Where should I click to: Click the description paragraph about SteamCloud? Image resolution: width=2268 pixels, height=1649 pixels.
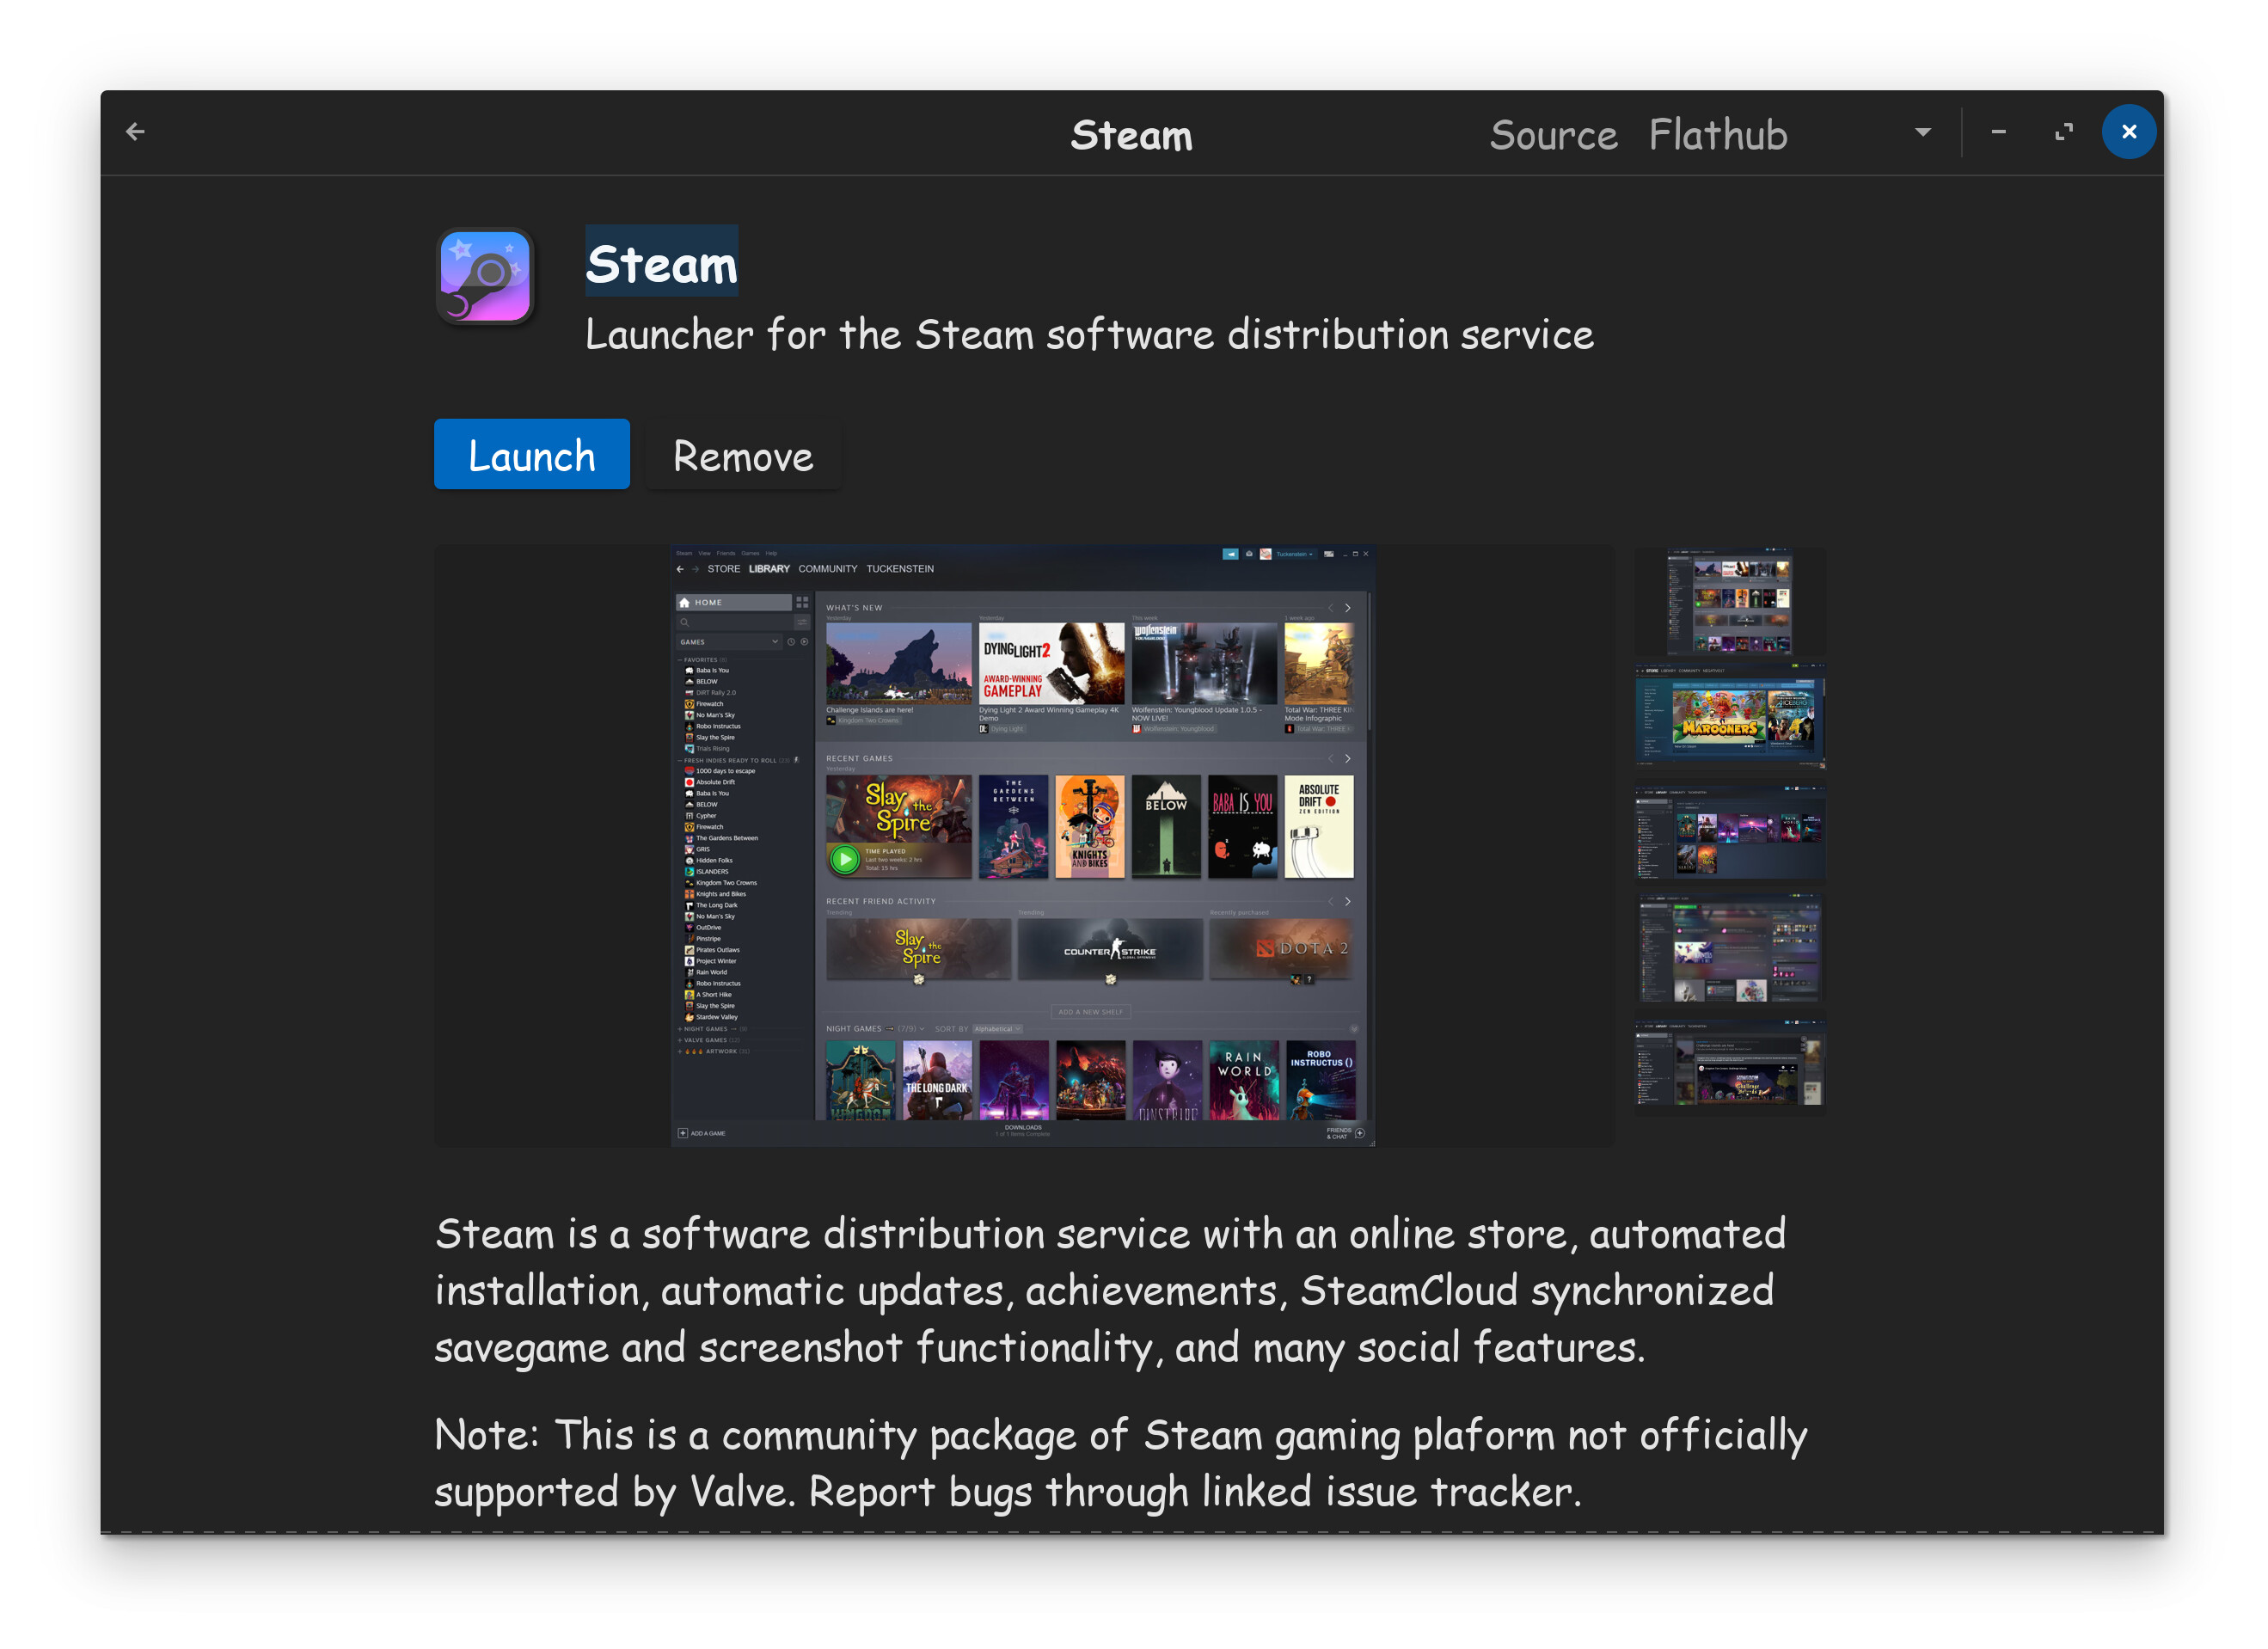[x=1110, y=1291]
